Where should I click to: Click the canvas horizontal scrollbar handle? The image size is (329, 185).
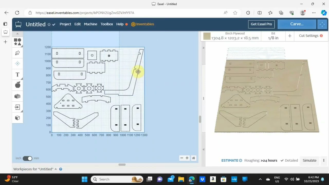[x=122, y=165]
